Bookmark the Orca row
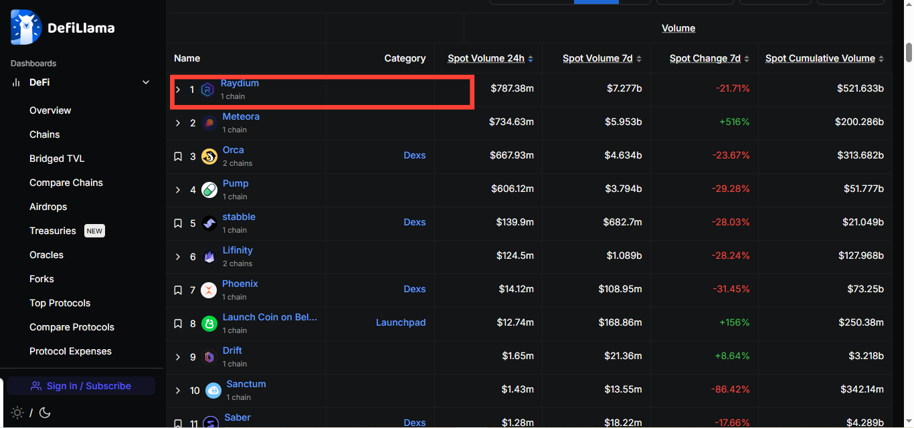This screenshot has height=428, width=914. tap(178, 156)
